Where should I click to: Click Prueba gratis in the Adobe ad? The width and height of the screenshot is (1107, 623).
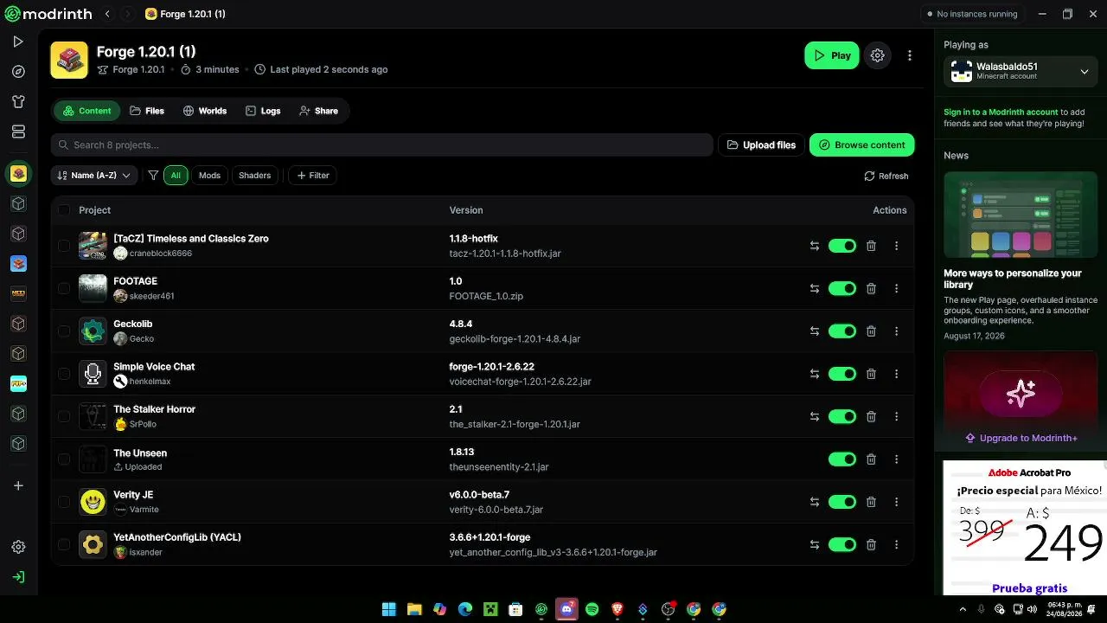tap(1029, 588)
